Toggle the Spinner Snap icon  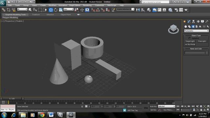[x=108, y=10]
